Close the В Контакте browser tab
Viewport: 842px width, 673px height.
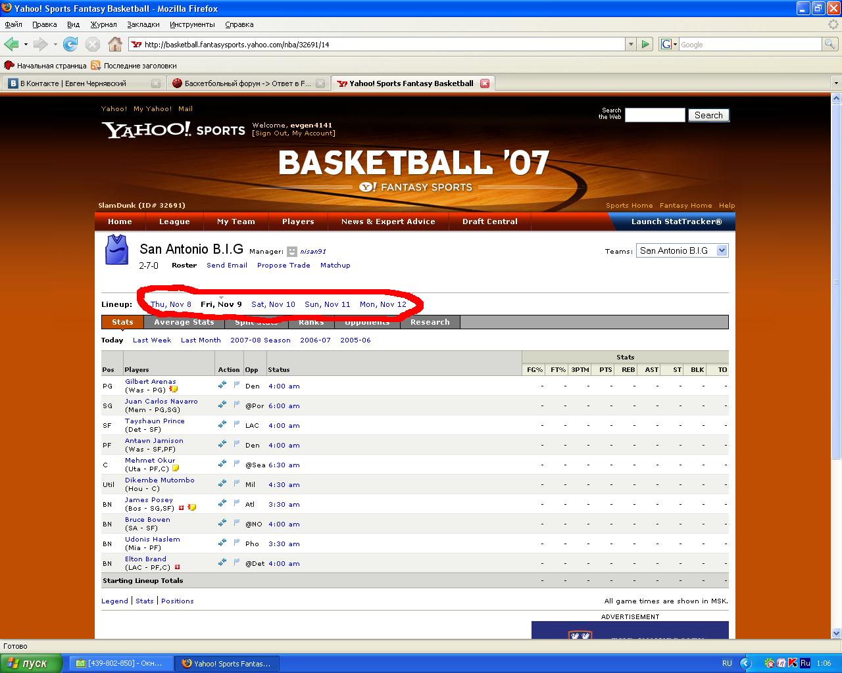(x=156, y=83)
